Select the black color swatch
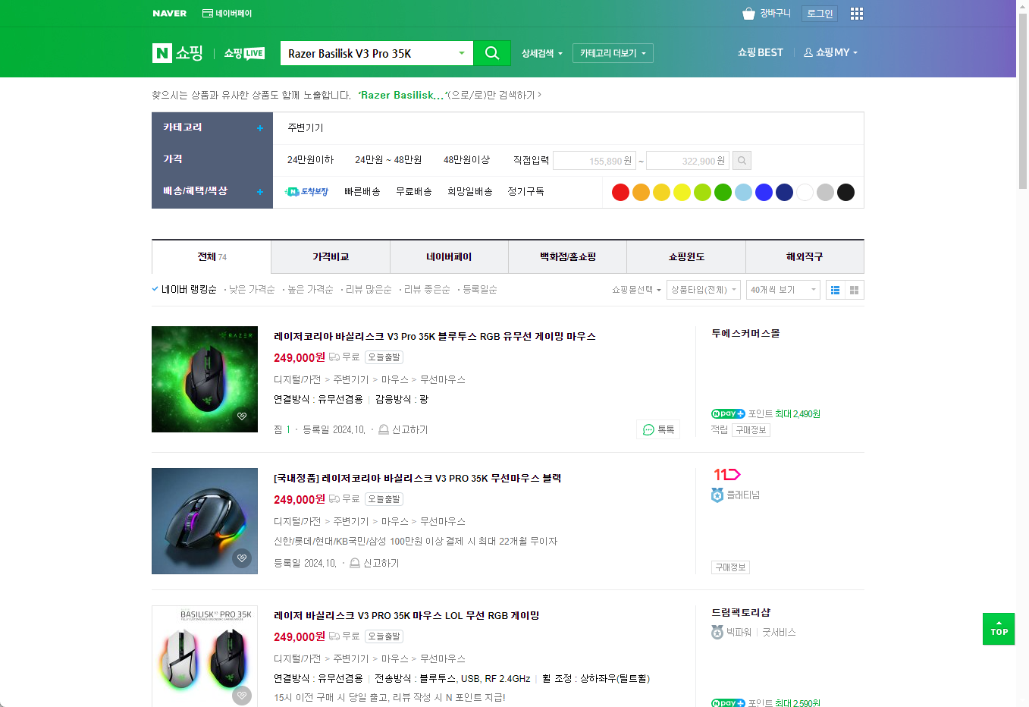 point(845,193)
